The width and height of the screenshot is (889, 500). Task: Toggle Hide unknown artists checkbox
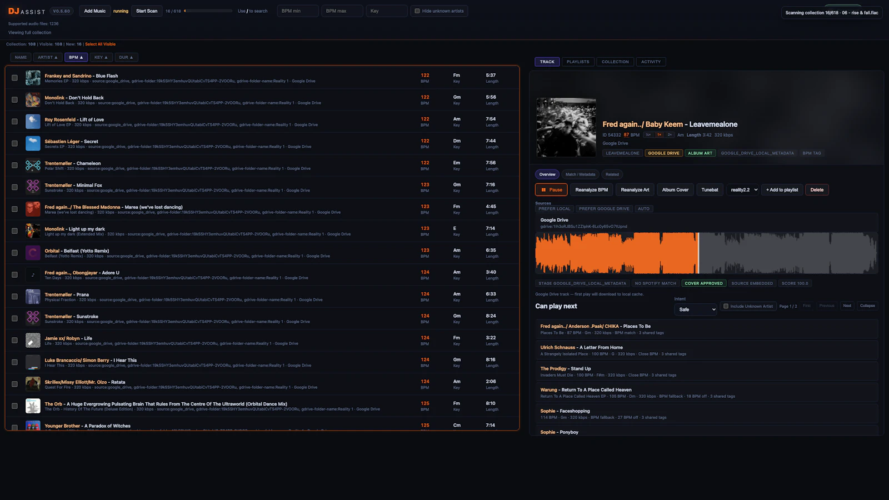coord(417,11)
